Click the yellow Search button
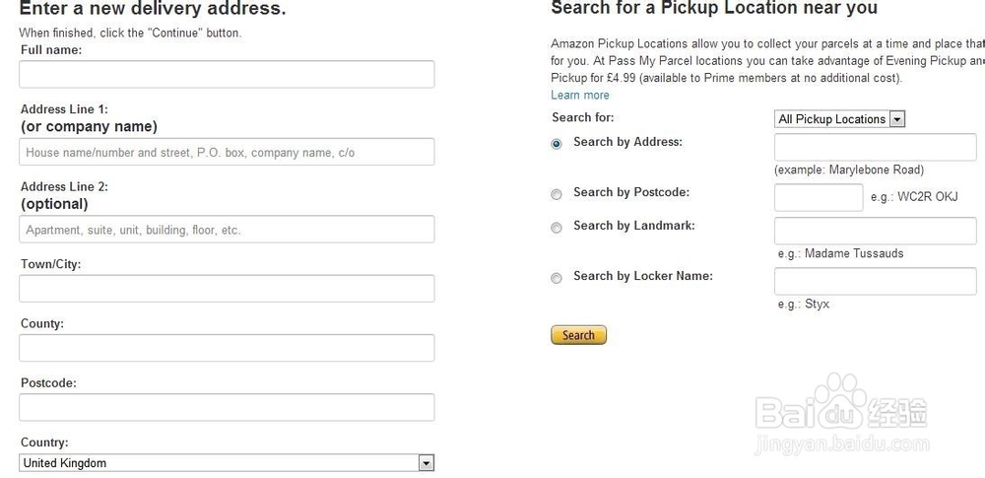The image size is (985, 478). tap(578, 335)
